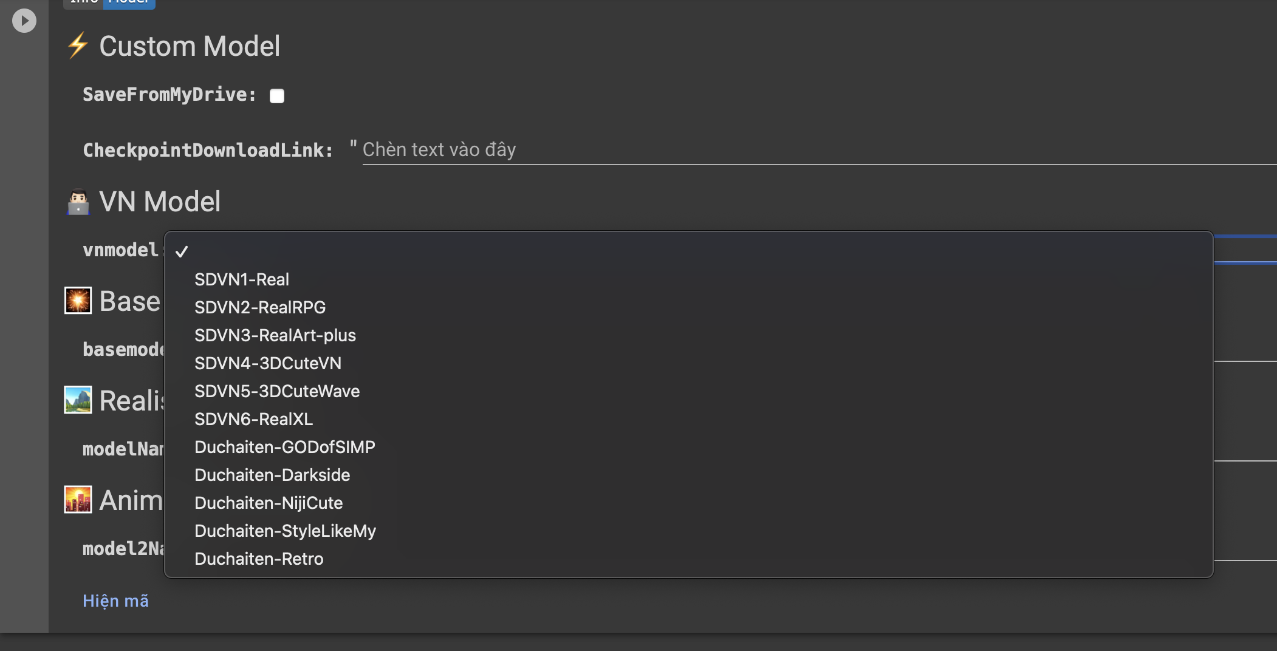Click the cityscape icon beside Anime heading
Screen dimensions: 1277x651
click(78, 500)
